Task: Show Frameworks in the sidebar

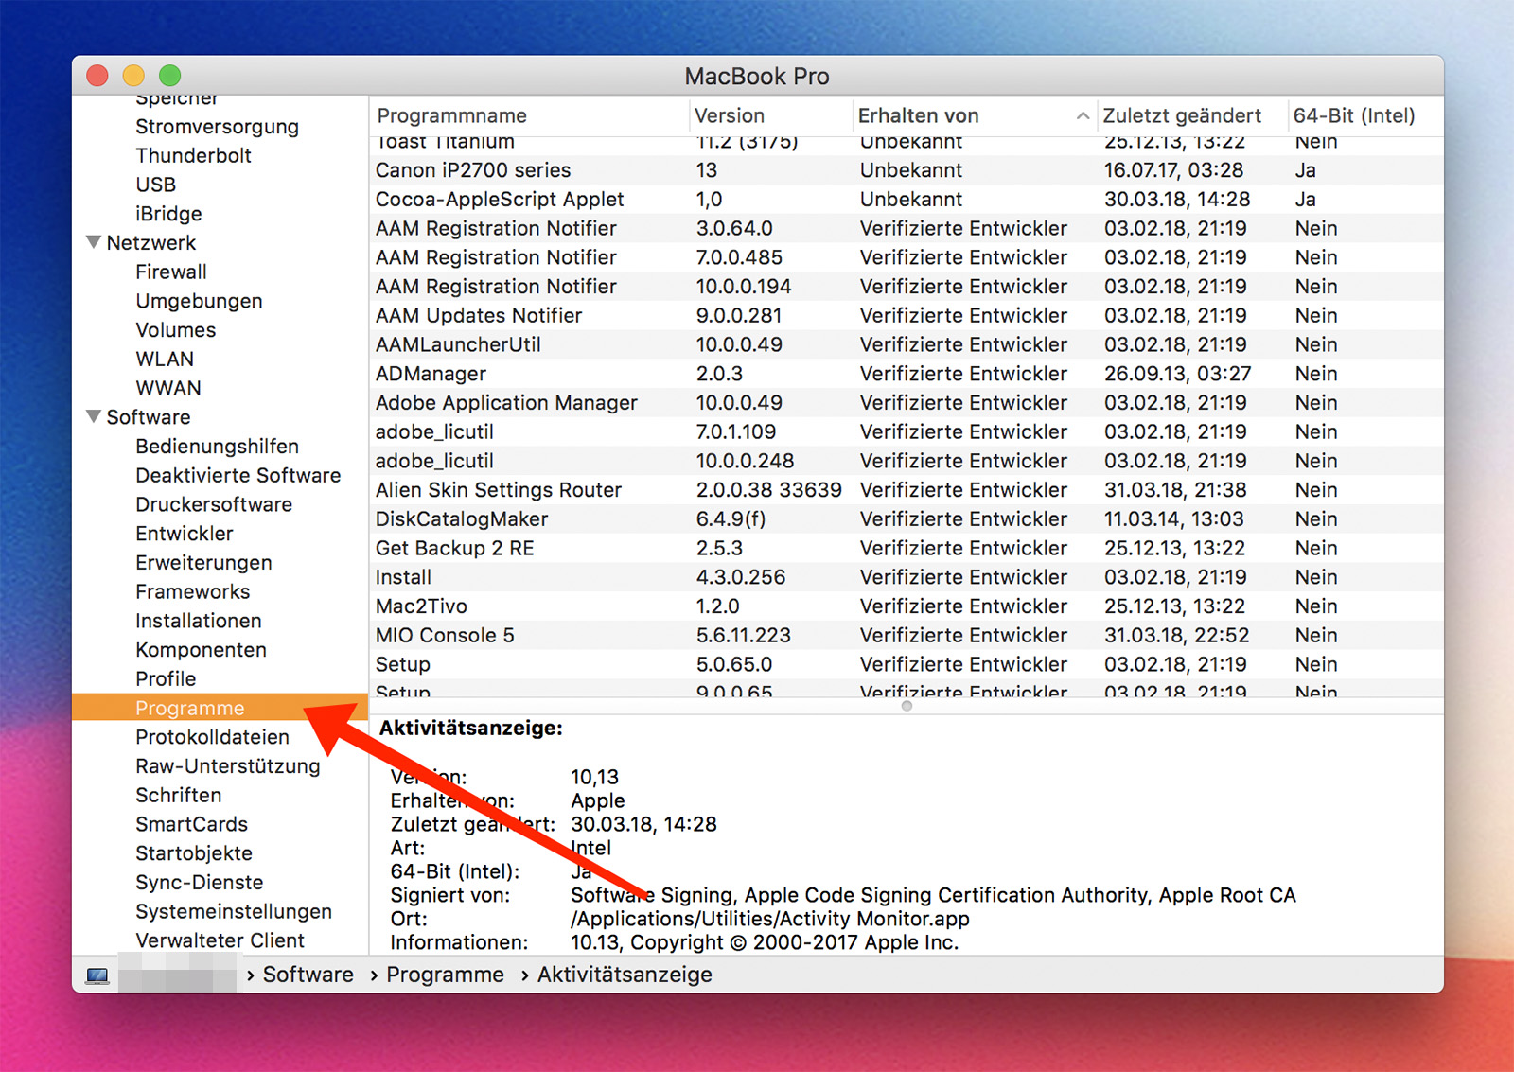Action: (x=192, y=592)
